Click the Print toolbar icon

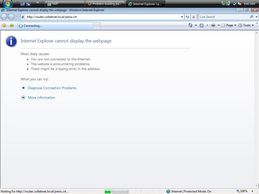(x=213, y=25)
